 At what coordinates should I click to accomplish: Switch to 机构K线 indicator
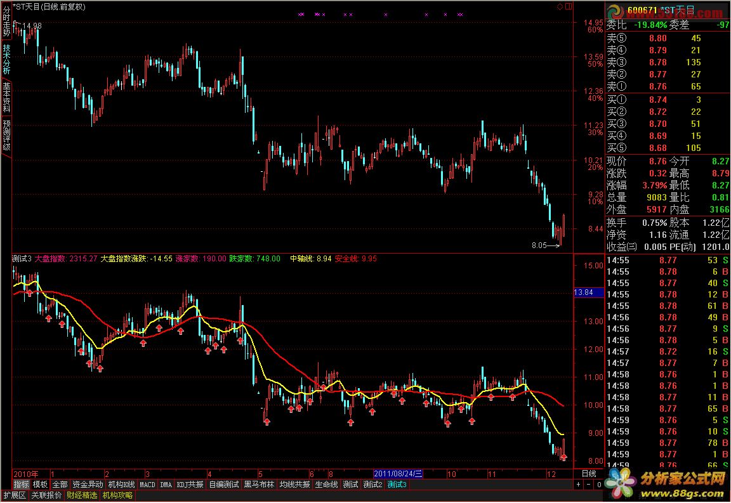pyautogui.click(x=121, y=485)
